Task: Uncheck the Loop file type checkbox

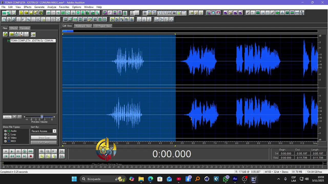Action: 5,134
